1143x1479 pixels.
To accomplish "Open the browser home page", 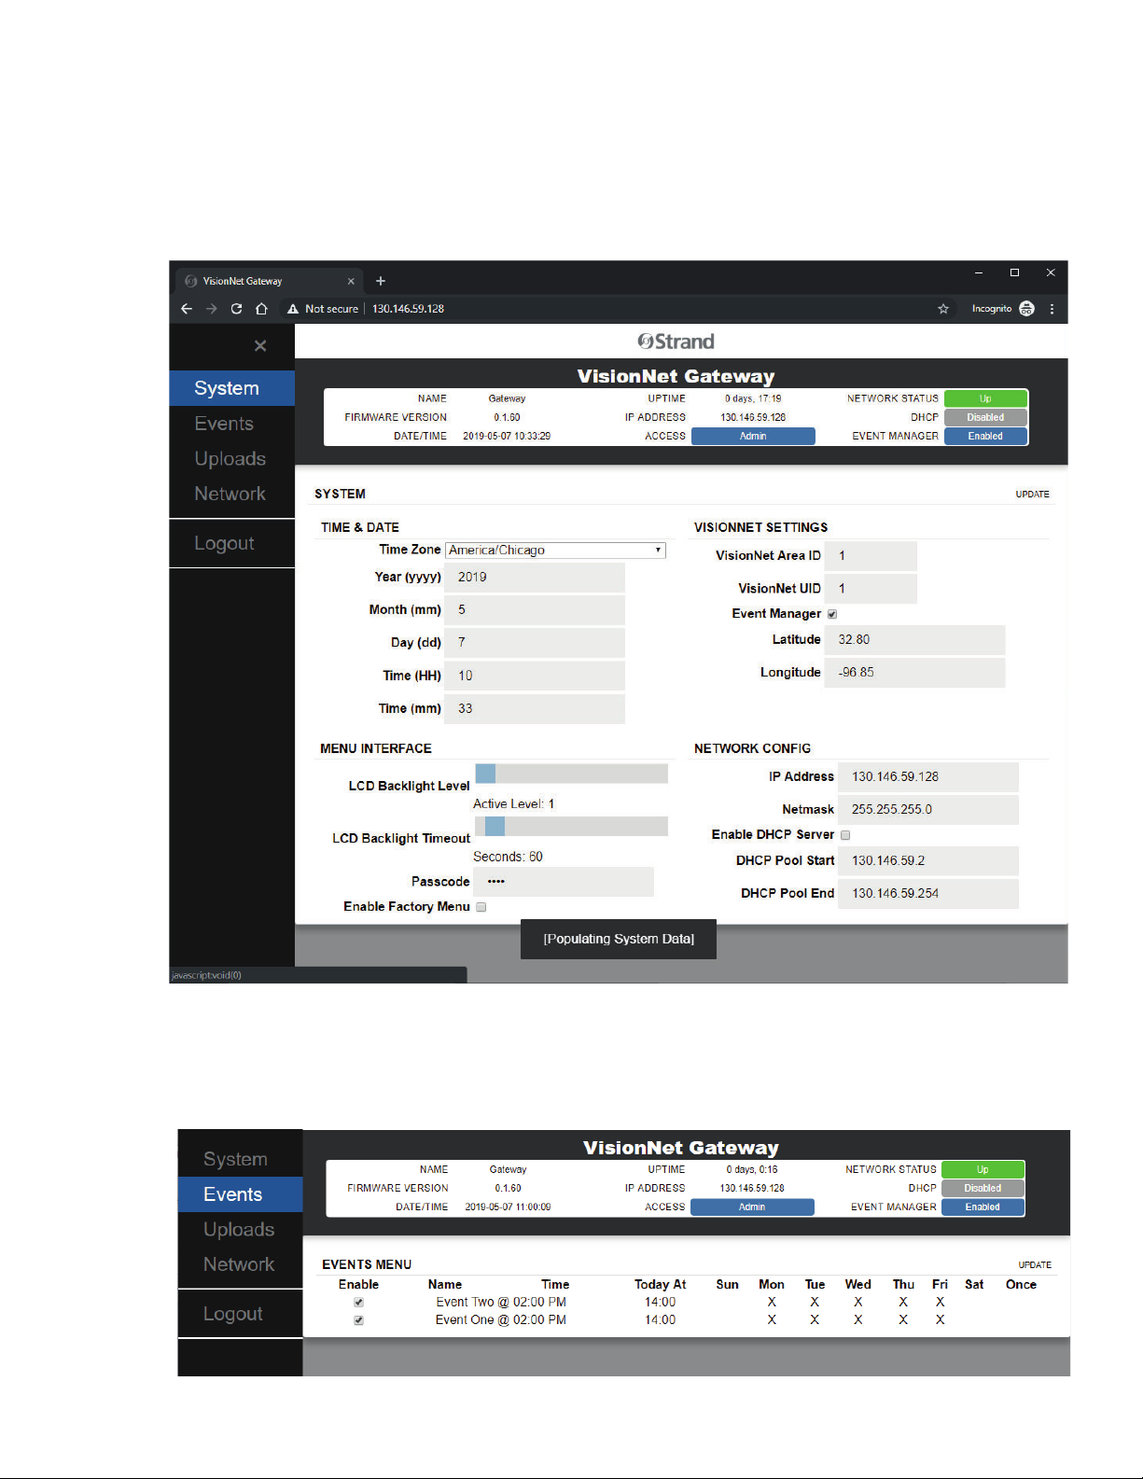I will pos(262,309).
